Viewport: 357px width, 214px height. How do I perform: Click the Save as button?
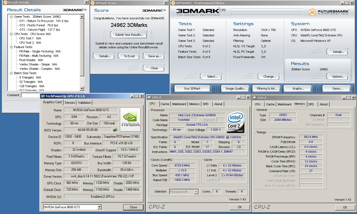click(x=155, y=56)
